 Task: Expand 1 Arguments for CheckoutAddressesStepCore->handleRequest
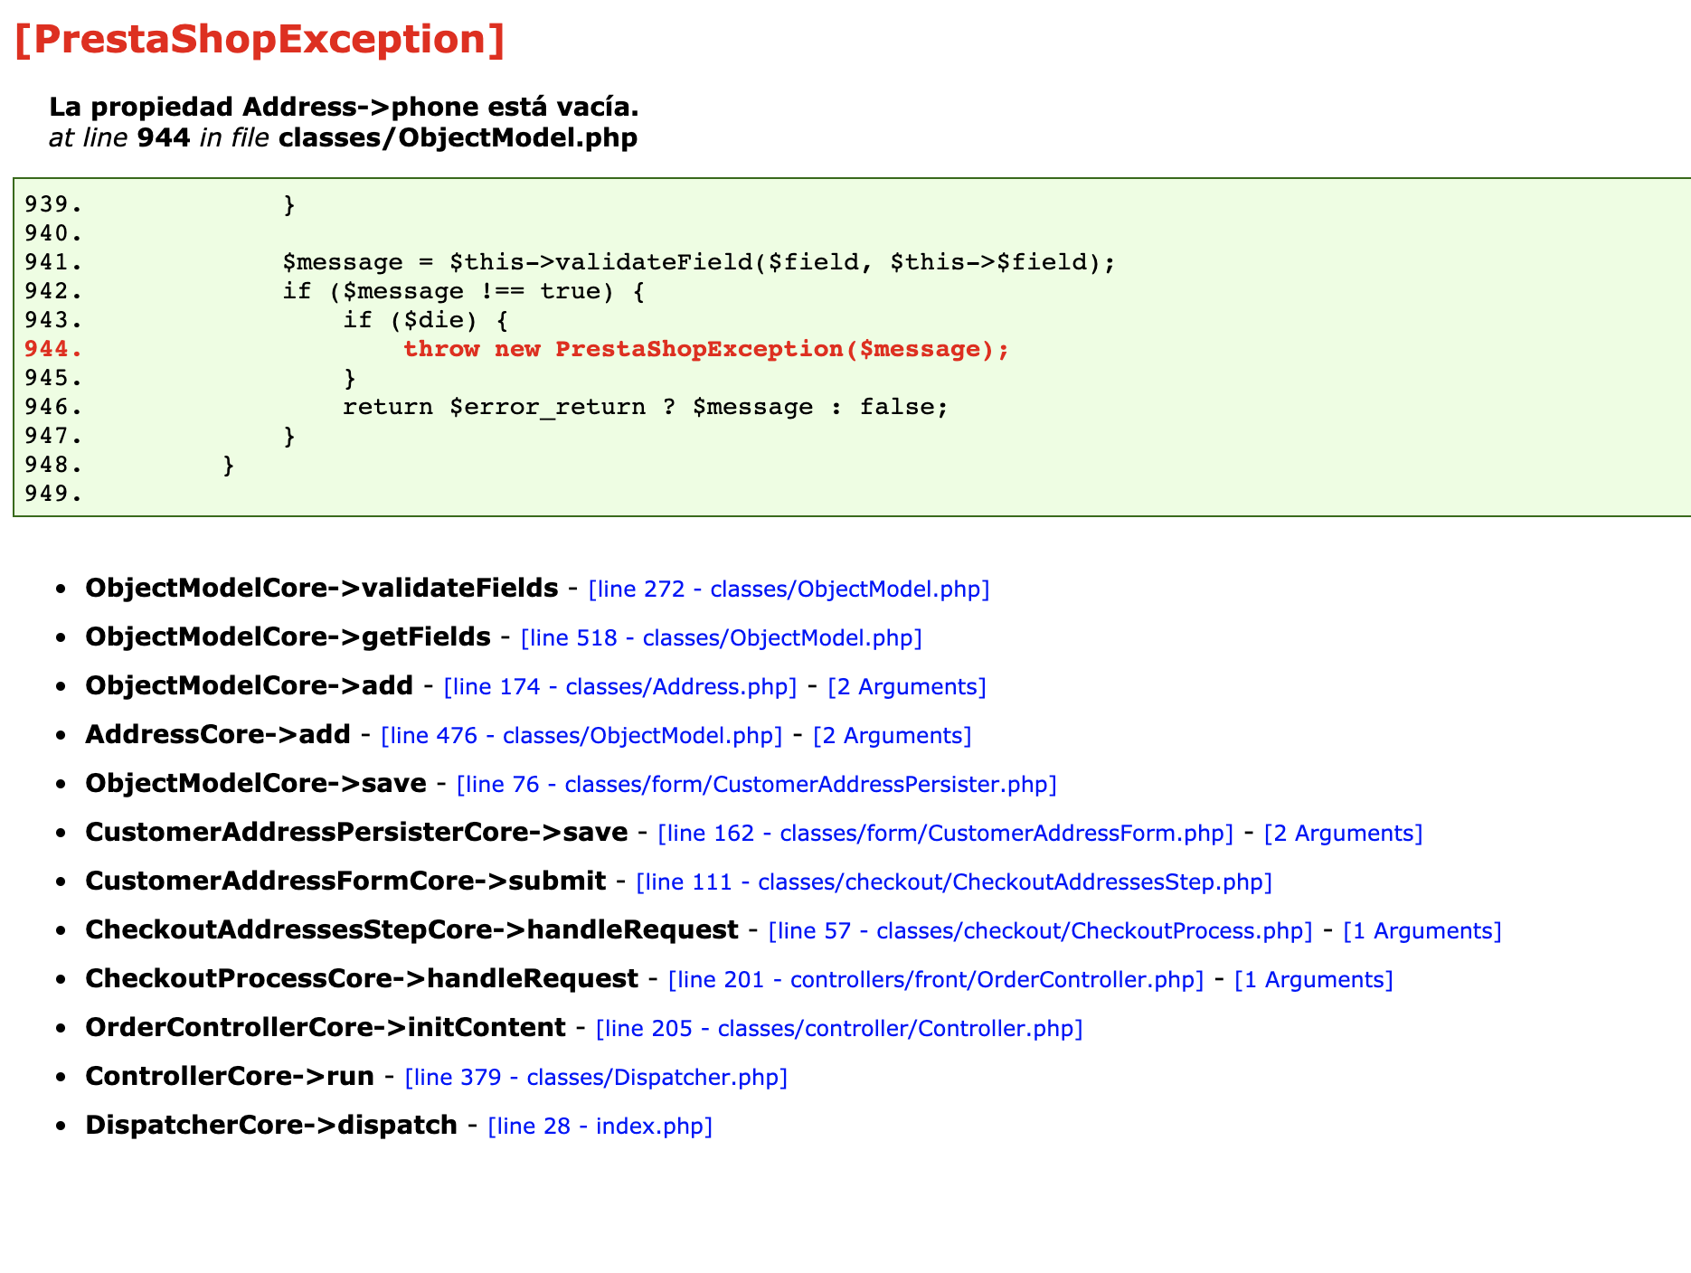pos(1422,931)
